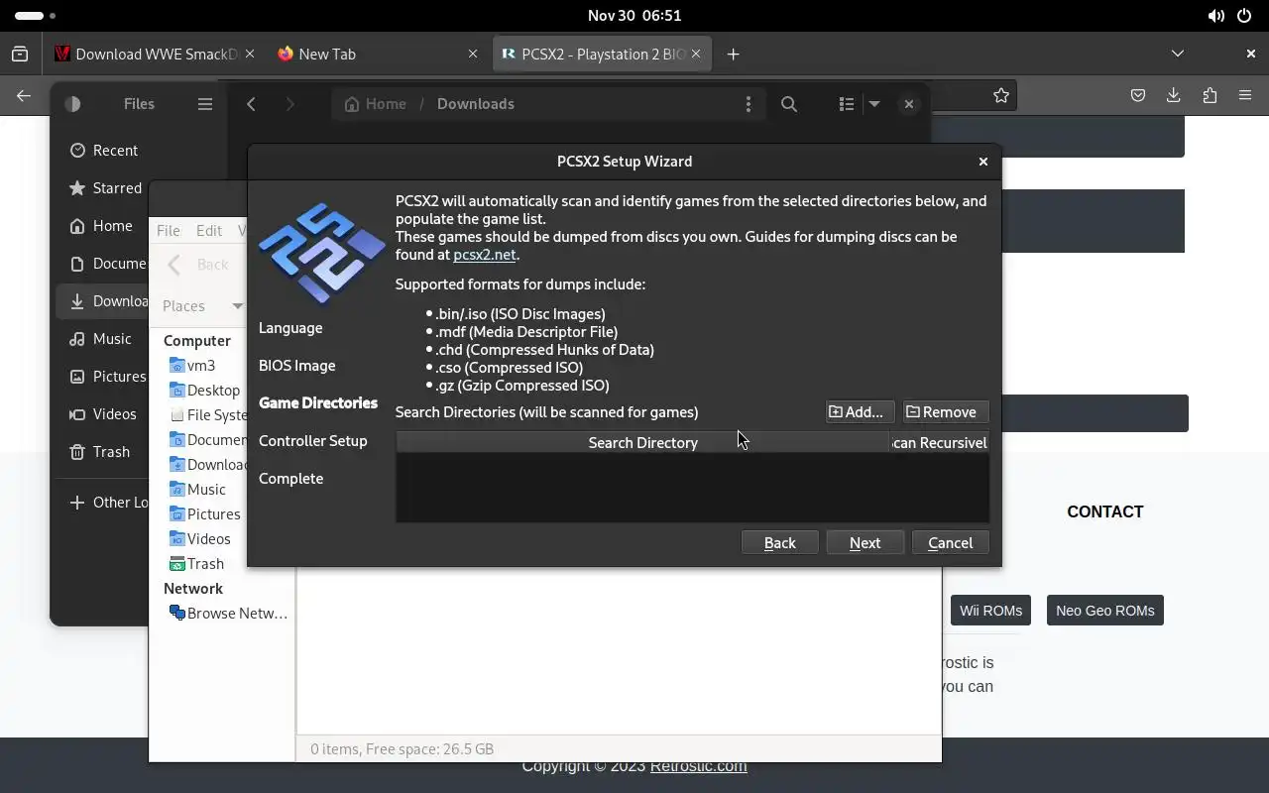Image resolution: width=1269 pixels, height=793 pixels.
Task: Open Files main hamburger menu
Action: tap(205, 103)
